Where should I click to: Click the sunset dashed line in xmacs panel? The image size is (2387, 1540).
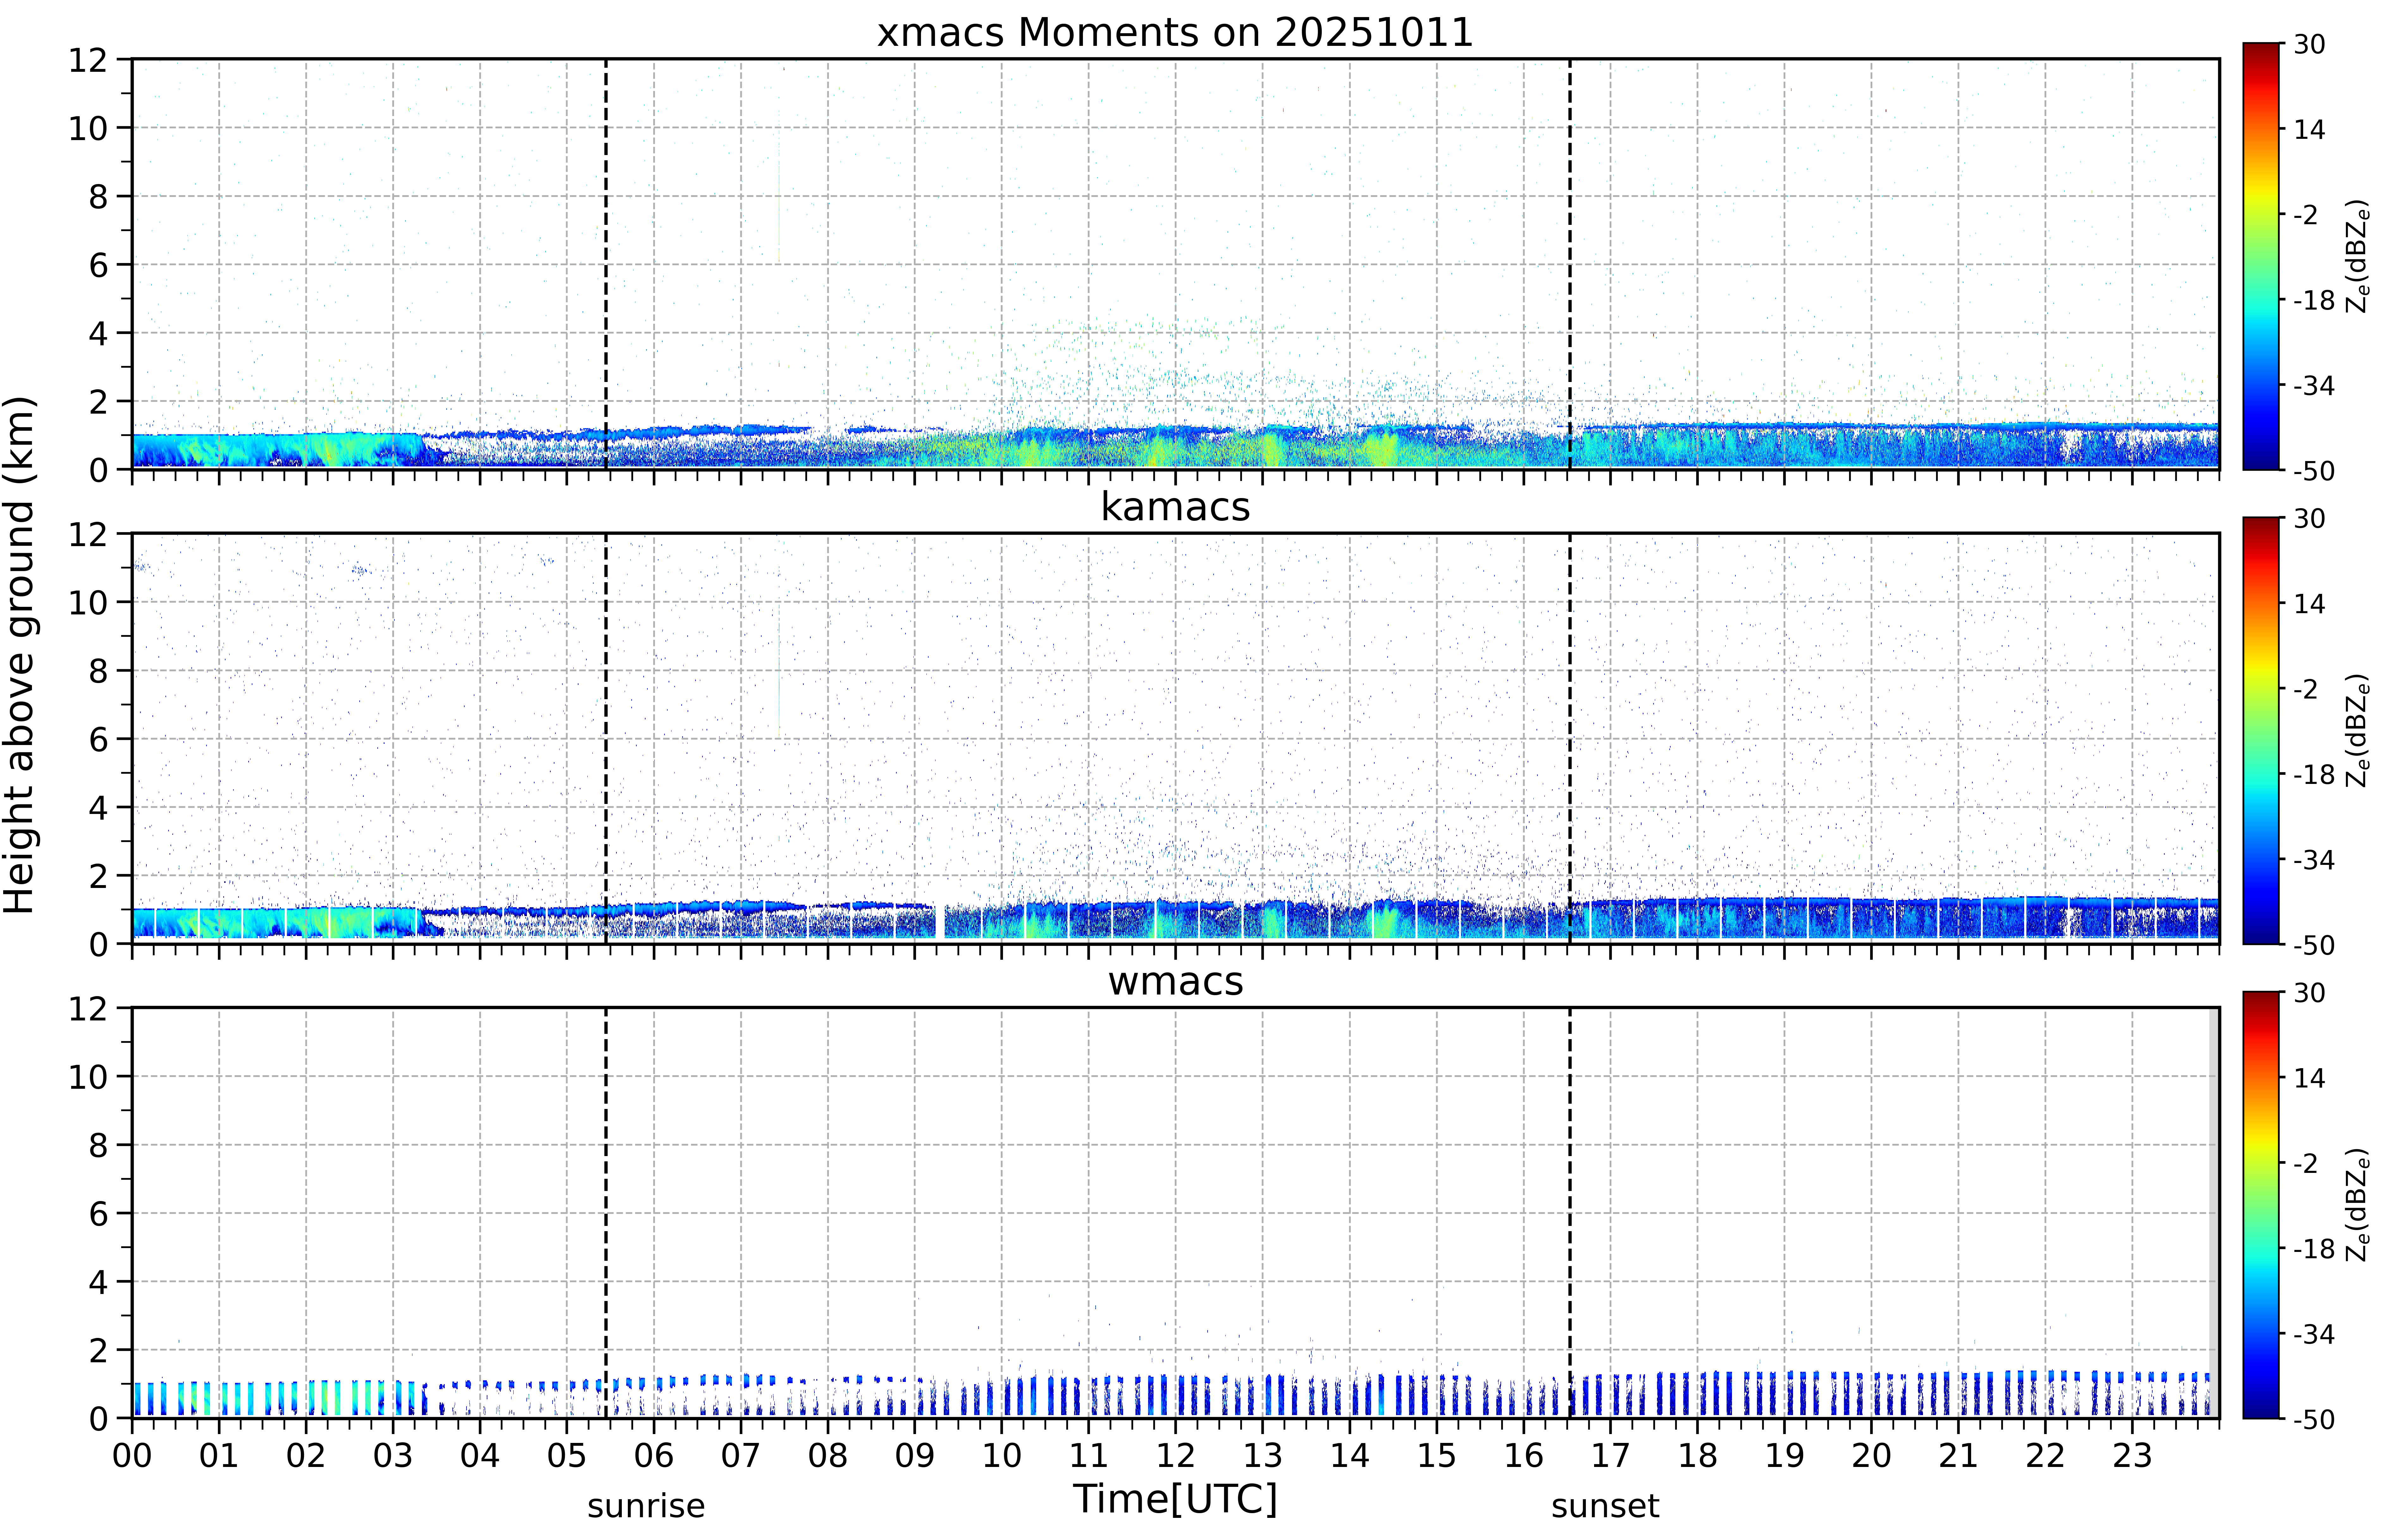(1570, 264)
